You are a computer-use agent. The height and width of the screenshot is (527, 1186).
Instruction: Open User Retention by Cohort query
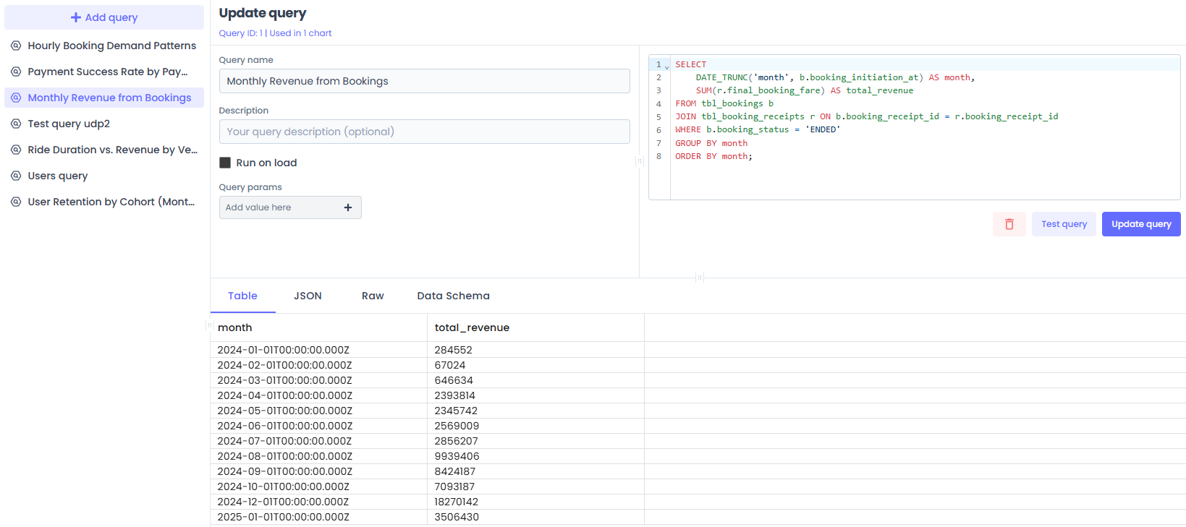pyautogui.click(x=104, y=202)
